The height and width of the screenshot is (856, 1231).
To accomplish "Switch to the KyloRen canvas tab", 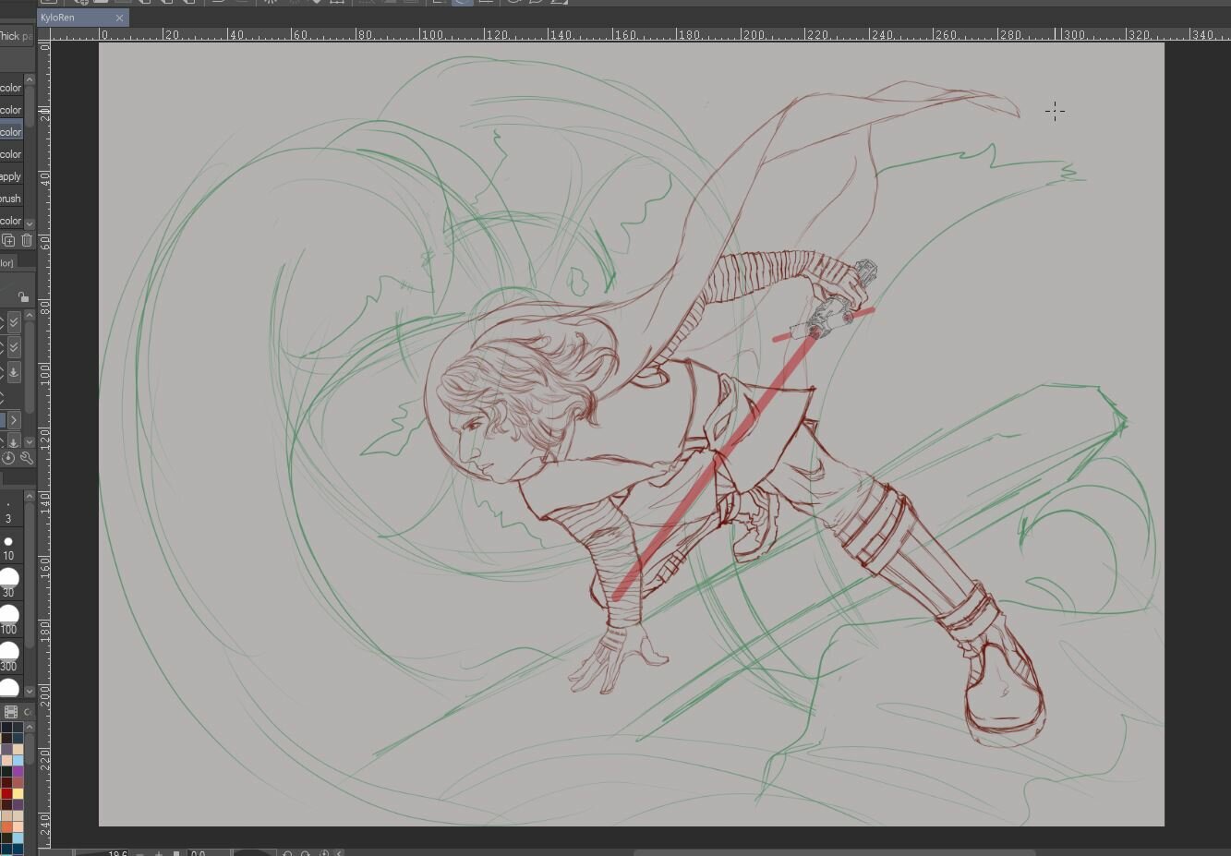I will [83, 18].
